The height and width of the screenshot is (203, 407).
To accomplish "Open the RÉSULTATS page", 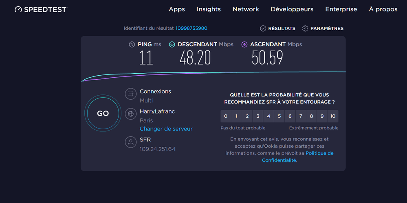I will tap(282, 28).
